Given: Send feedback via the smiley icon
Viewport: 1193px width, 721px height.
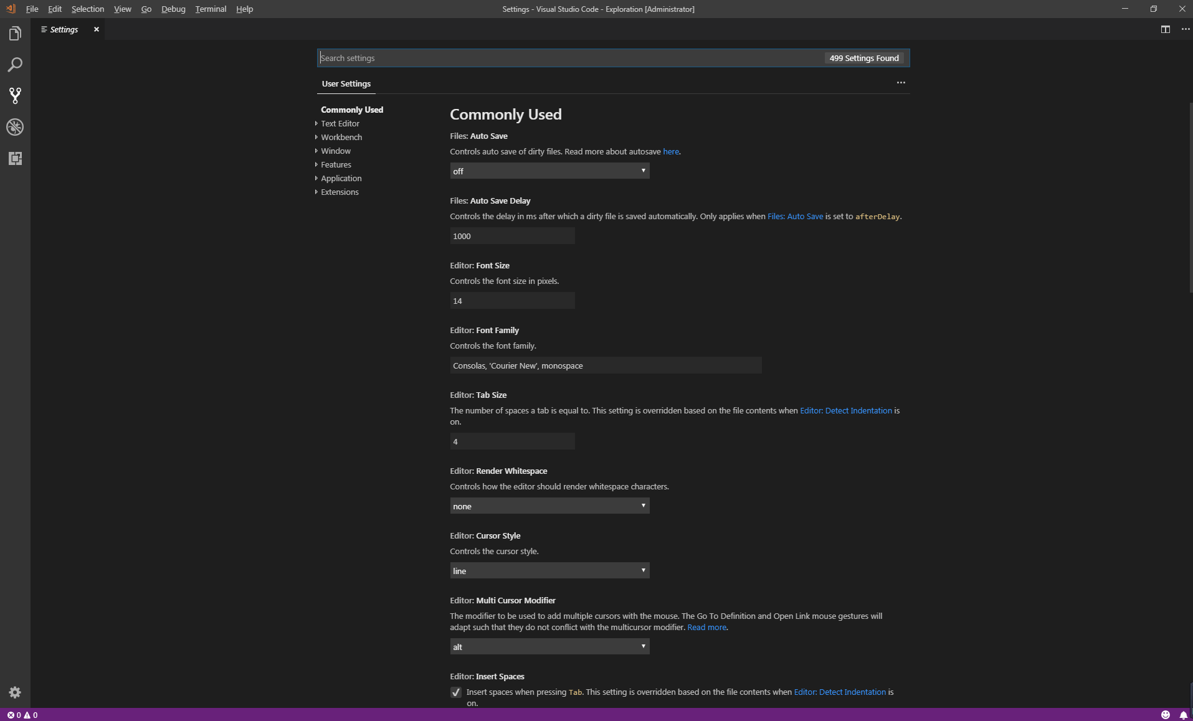Looking at the screenshot, I should click(x=1164, y=715).
